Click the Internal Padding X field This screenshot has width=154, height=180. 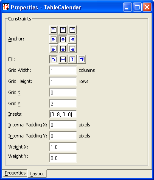(63, 125)
